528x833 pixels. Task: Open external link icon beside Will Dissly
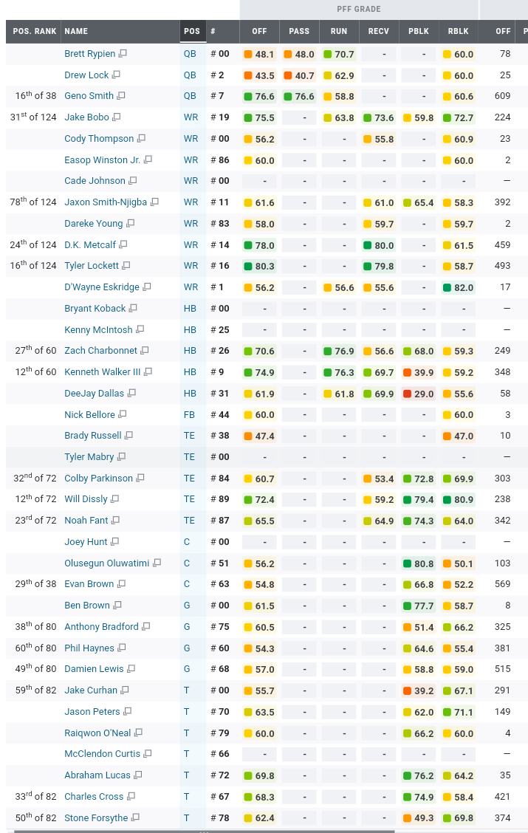pyautogui.click(x=114, y=499)
